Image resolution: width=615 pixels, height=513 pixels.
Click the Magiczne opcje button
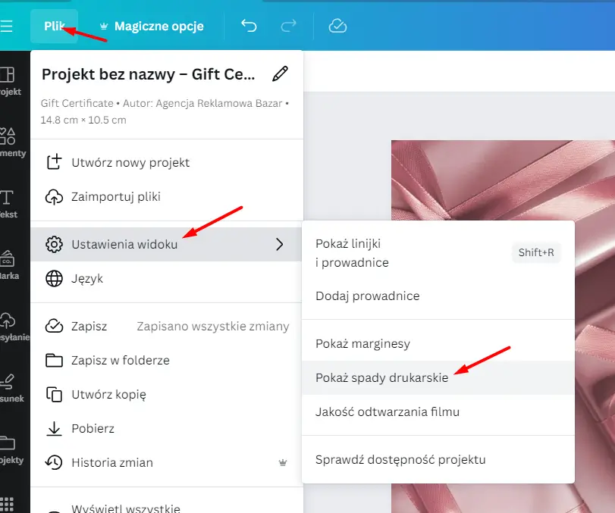(151, 27)
